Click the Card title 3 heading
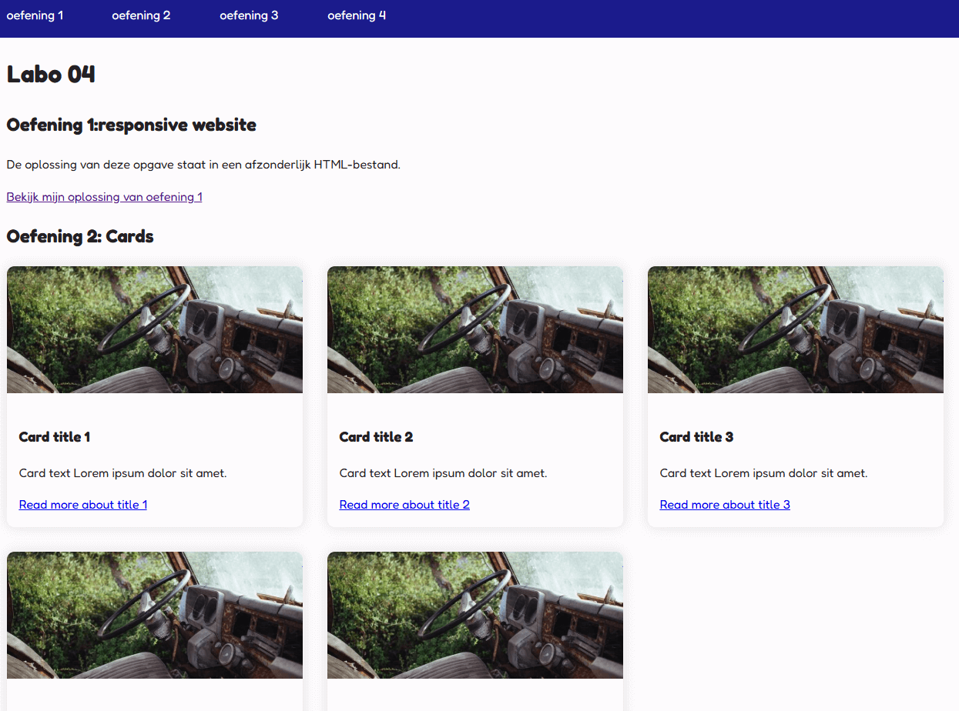The width and height of the screenshot is (959, 711). pos(696,437)
